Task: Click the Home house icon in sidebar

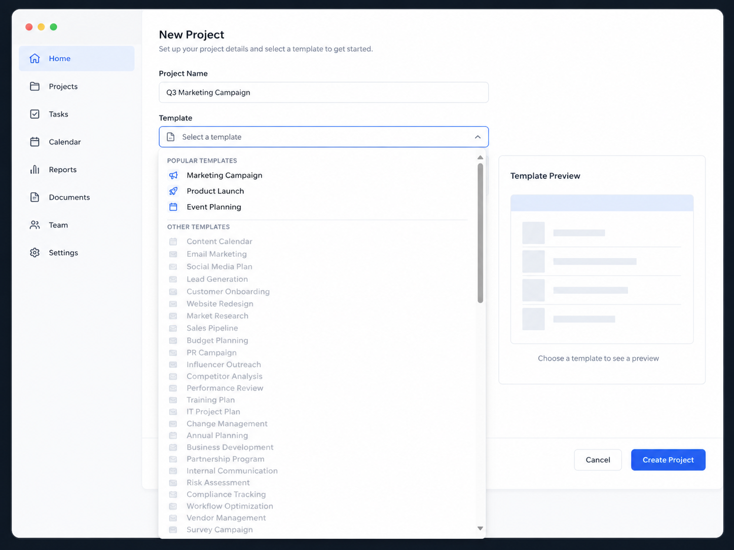Action: [34, 58]
